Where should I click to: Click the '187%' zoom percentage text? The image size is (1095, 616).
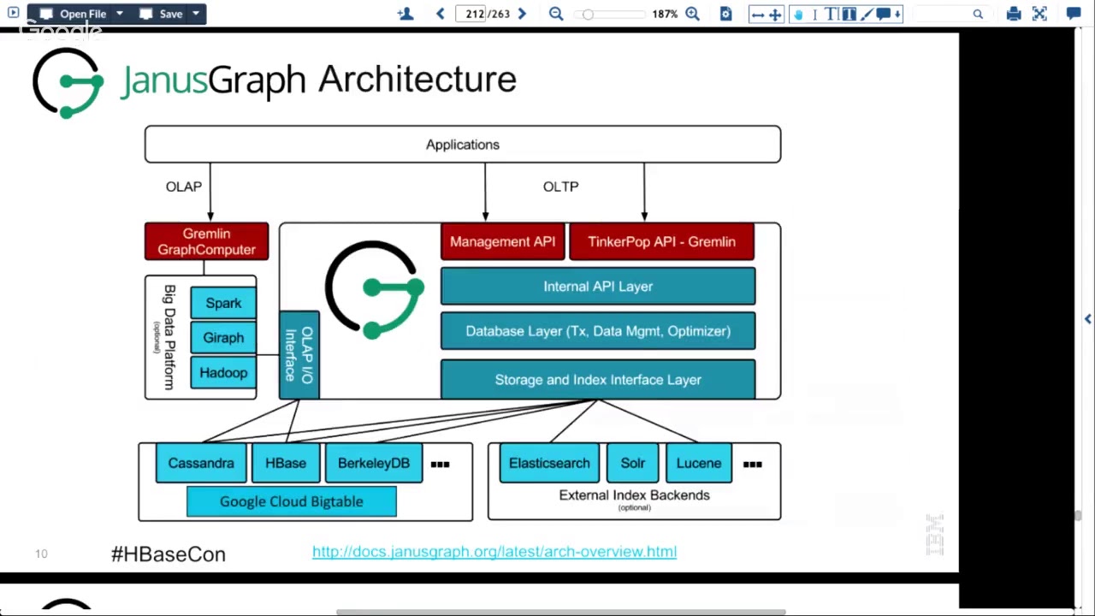pos(665,14)
